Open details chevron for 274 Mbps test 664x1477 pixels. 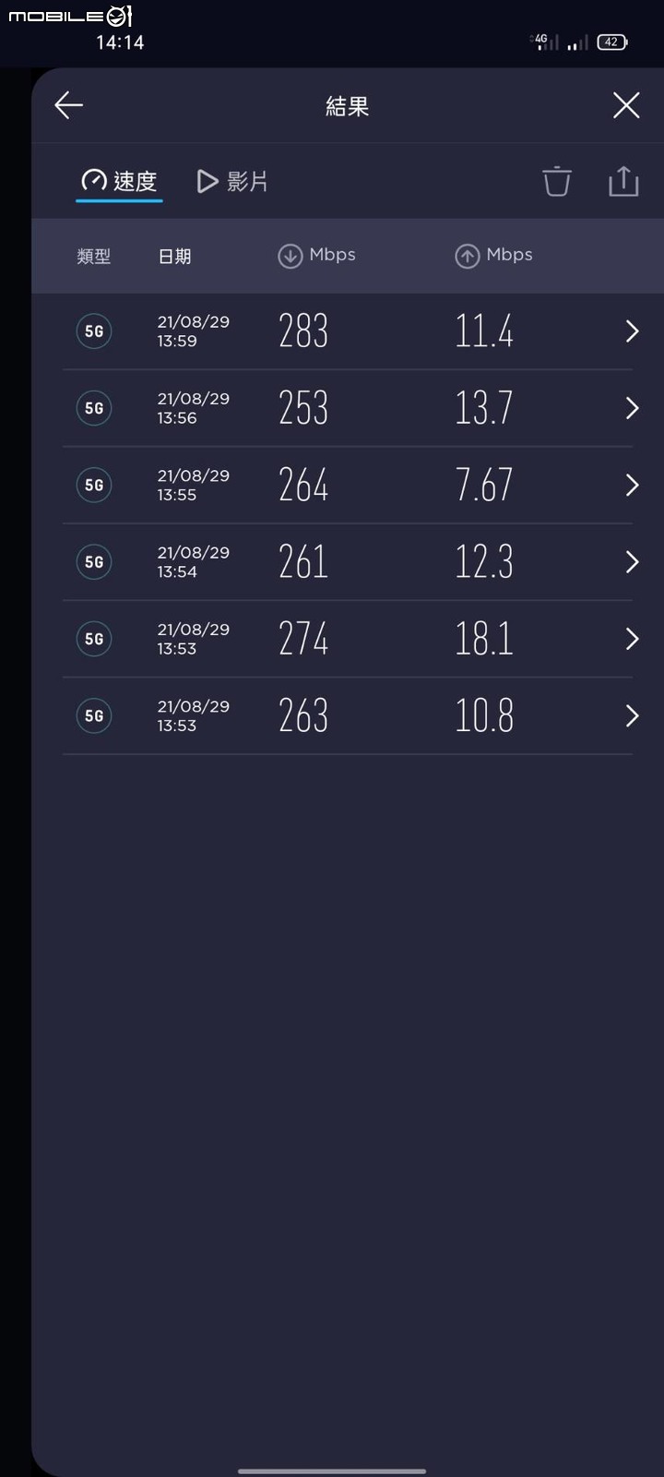[x=632, y=639]
